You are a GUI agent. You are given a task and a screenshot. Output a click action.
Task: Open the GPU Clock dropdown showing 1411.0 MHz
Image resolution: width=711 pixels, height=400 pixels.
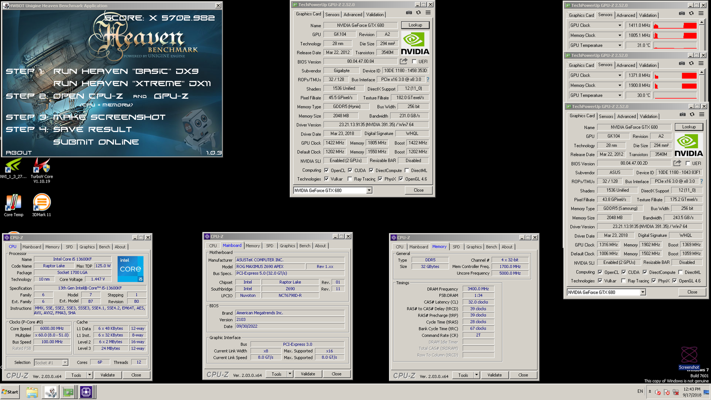pos(620,25)
